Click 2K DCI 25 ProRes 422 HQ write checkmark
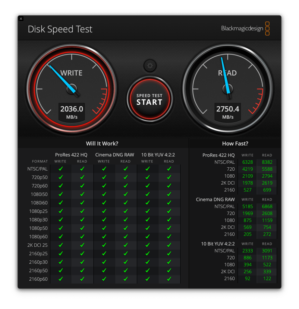The height and width of the screenshot is (309, 299). [61, 245]
